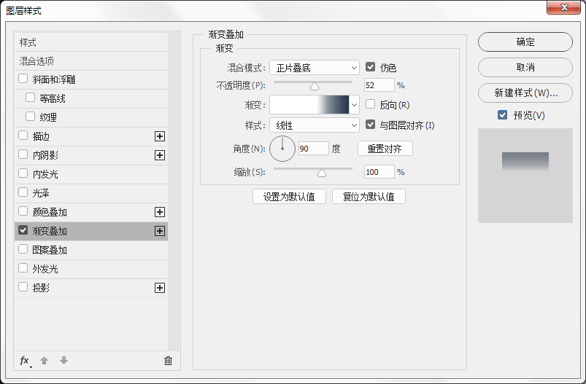Enable the 颜色叠加 checkbox
Viewport: 586px width, 384px height.
[x=23, y=211]
